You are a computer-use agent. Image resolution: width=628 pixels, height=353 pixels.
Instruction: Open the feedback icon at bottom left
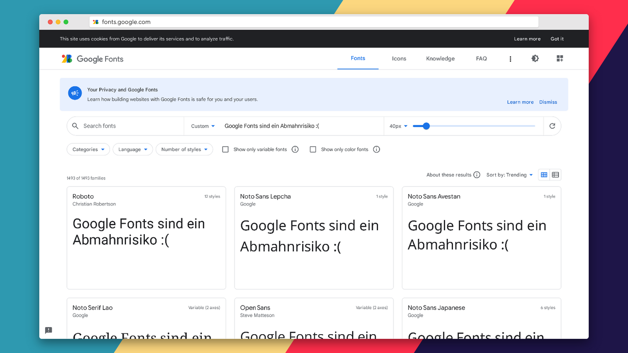[x=48, y=330]
